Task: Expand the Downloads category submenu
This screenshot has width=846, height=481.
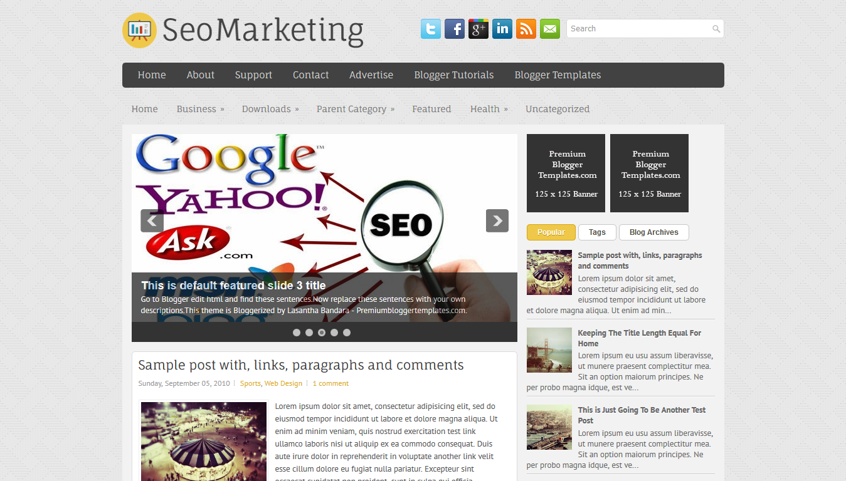Action: coord(270,109)
